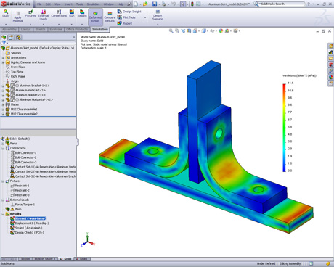
Task: Toggle the Deformed Result button
Action: coord(95,17)
